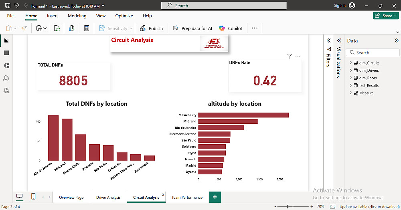Screen dimensions: 401x210
Task: Open Copilot from the ribbon
Action: 231,28
